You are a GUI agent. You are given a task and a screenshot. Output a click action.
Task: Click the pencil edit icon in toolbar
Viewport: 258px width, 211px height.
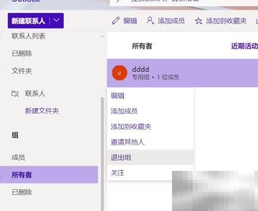pyautogui.click(x=116, y=21)
